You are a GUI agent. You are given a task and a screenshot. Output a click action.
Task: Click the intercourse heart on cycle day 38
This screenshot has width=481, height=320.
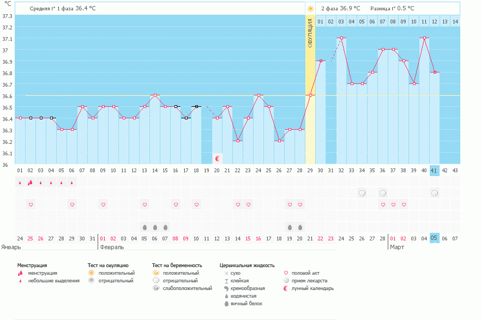click(404, 204)
